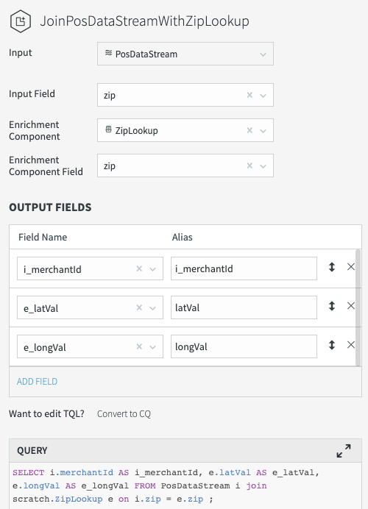Image resolution: width=368 pixels, height=509 pixels.
Task: Delete the e_longVal output field row
Action: [351, 345]
